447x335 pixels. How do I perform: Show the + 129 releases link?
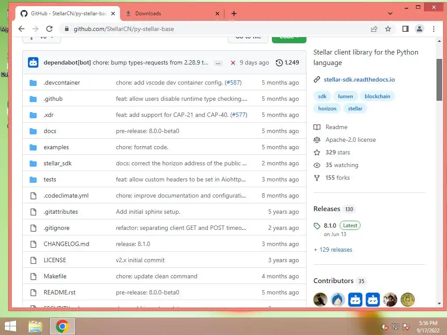tap(333, 250)
